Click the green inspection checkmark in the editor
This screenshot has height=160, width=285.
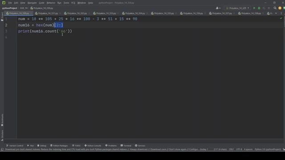click(281, 18)
